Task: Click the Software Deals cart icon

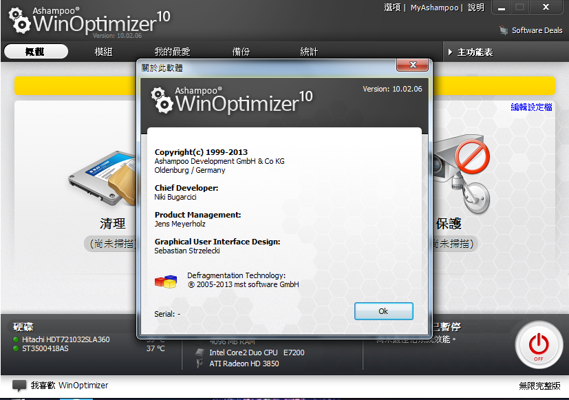Action: (x=504, y=30)
